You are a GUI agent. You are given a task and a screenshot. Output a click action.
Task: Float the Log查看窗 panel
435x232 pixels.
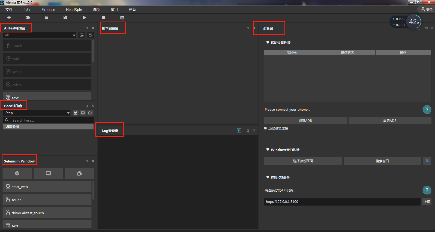pyautogui.click(x=248, y=131)
